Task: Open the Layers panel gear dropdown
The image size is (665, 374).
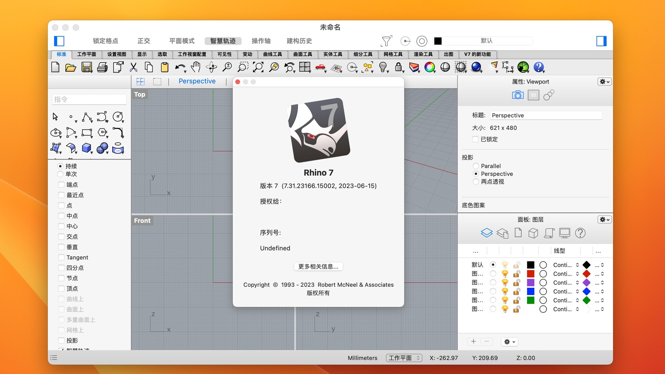Action: click(604, 219)
